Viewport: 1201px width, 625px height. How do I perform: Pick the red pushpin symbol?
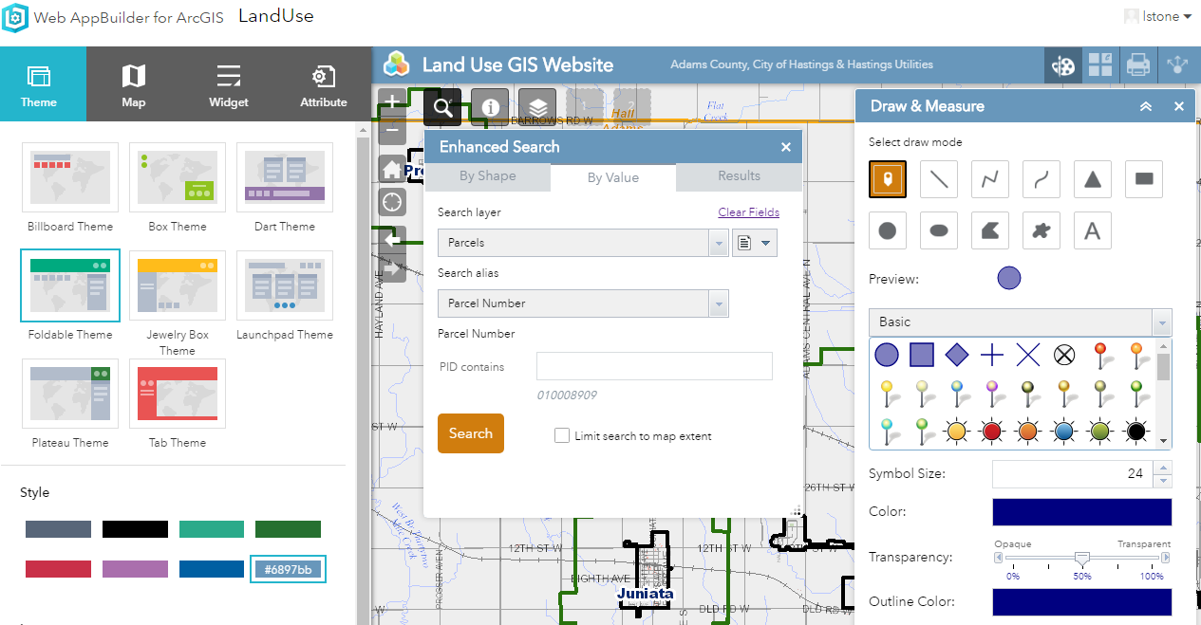pyautogui.click(x=1100, y=355)
